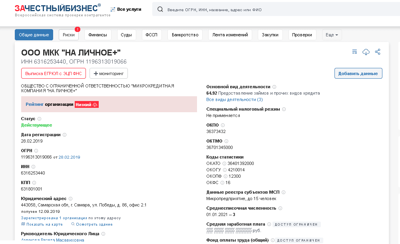Image resolution: width=400 pixels, height=244 pixels.
Task: Click Выписка ЕГРЮЛ с ЭЦП ФНС button
Action: click(53, 73)
